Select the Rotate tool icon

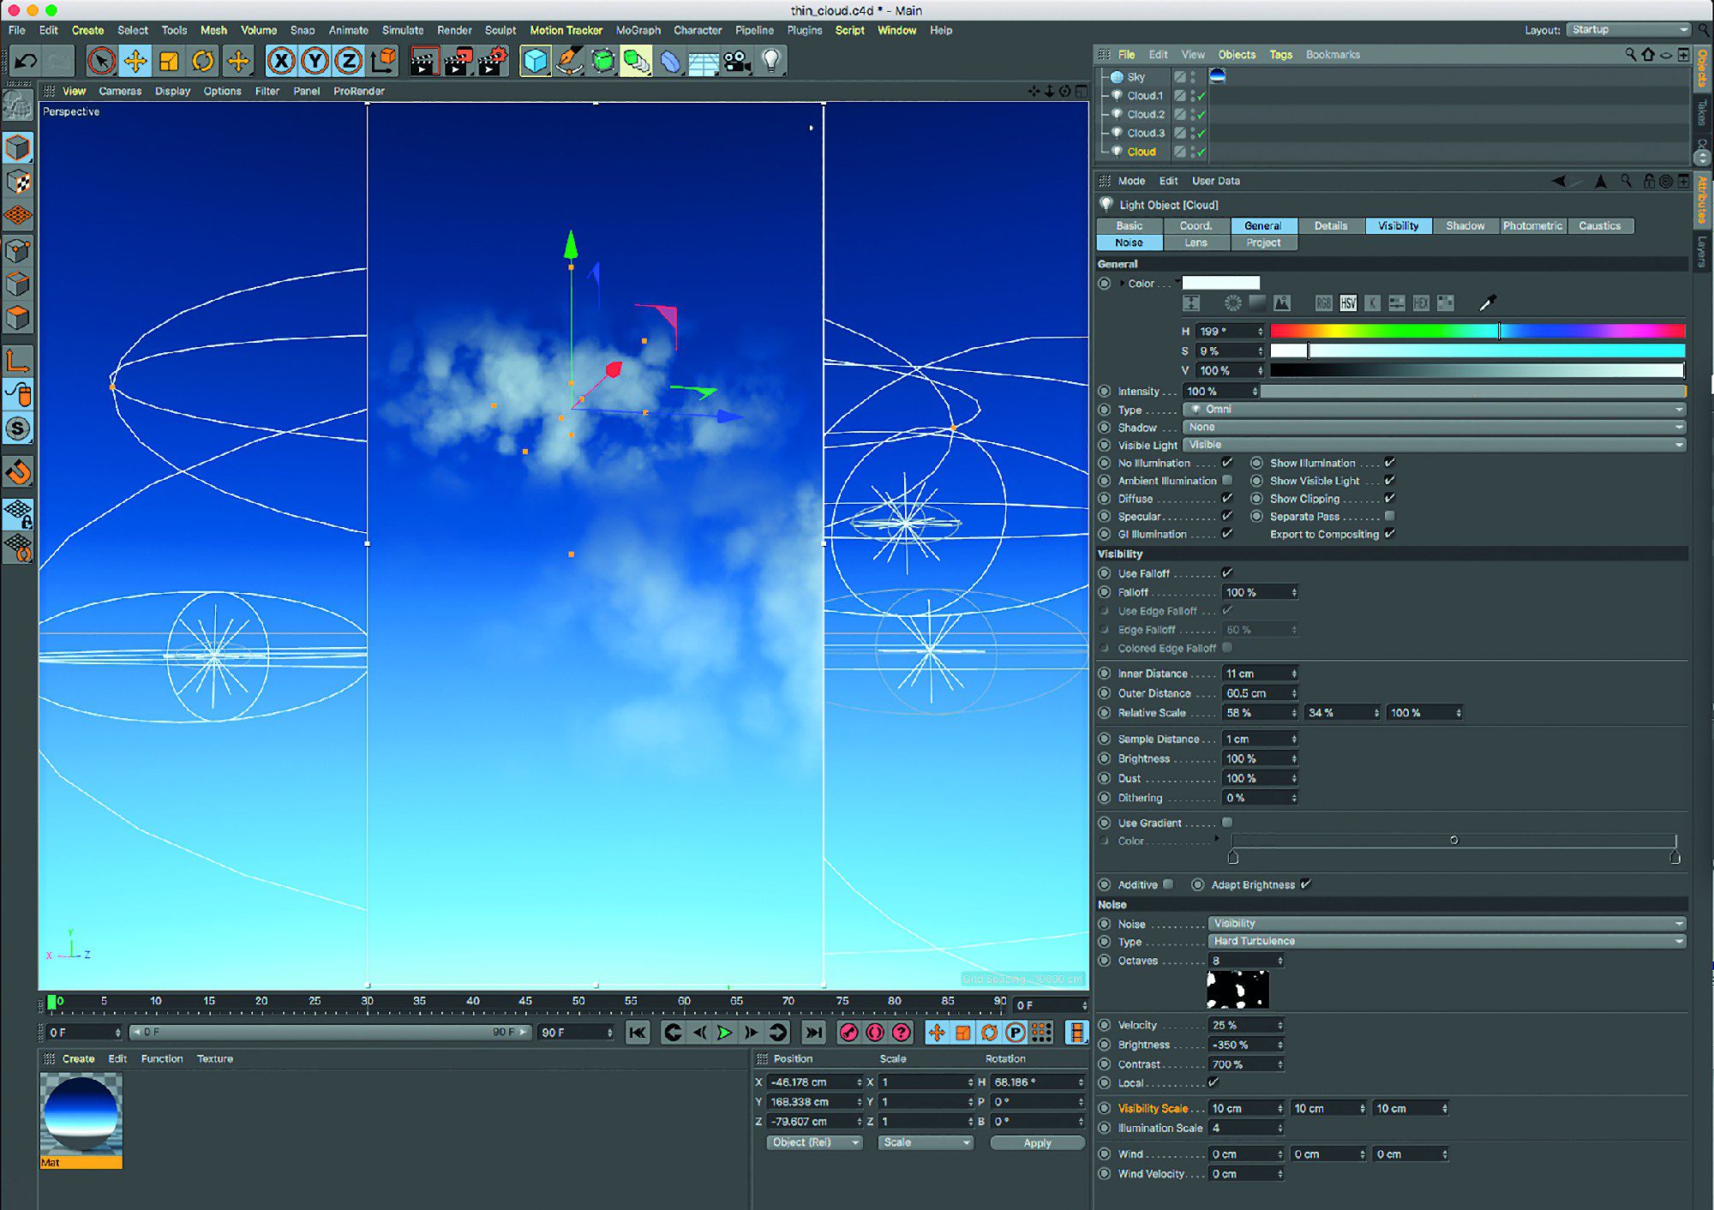tap(203, 61)
